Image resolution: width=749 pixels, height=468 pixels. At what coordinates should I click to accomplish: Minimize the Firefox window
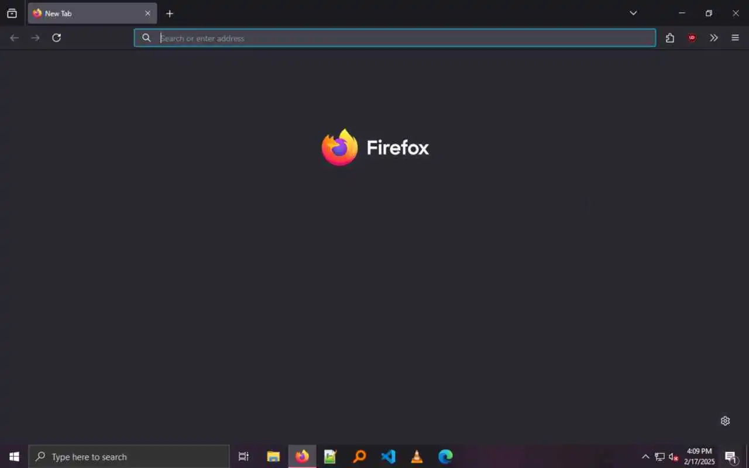pos(682,13)
